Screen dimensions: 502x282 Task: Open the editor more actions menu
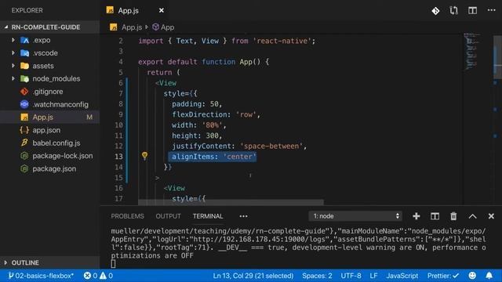pos(492,10)
